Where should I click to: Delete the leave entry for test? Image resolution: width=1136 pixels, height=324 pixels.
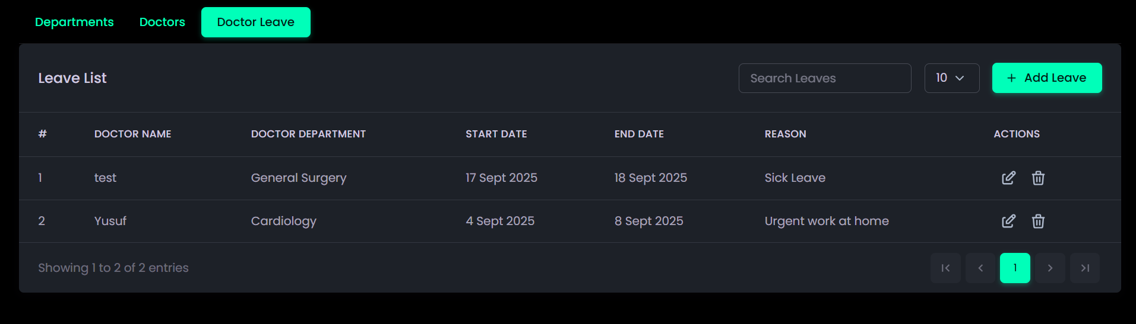(x=1038, y=178)
